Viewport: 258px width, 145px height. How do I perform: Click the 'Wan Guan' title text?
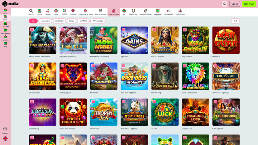point(216,56)
